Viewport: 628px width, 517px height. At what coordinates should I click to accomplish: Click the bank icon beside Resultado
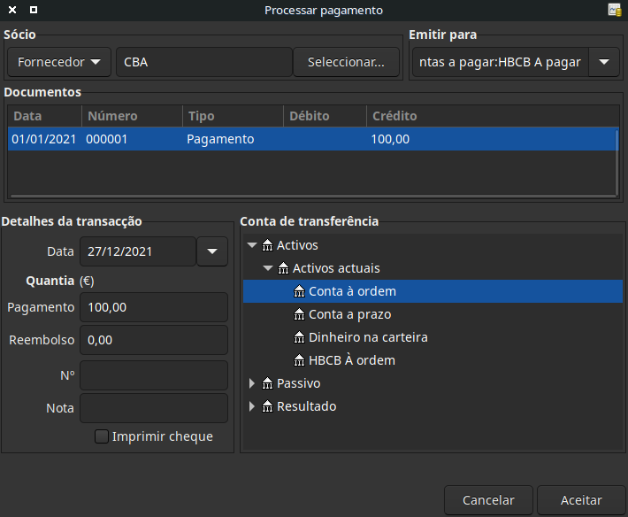click(268, 406)
